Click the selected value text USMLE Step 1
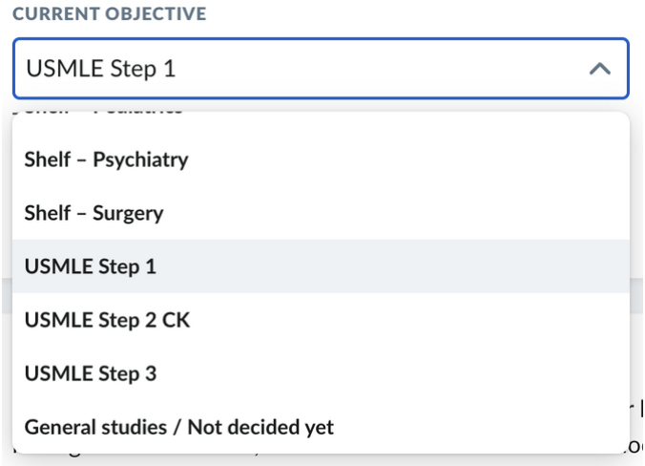 coord(101,69)
